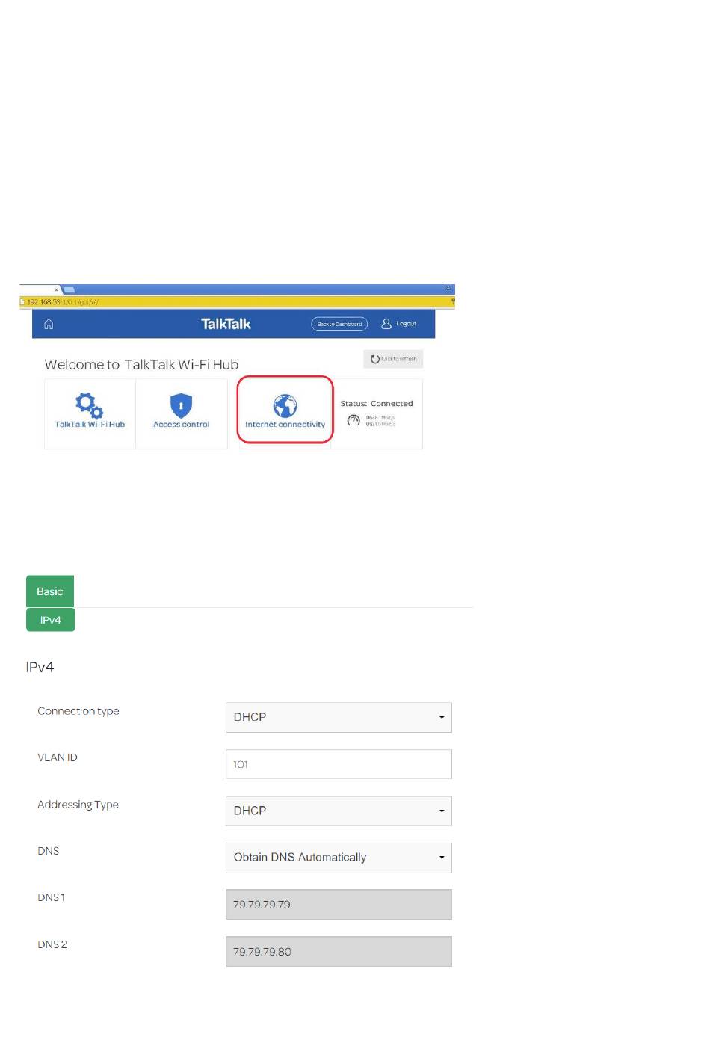Select the Basic tab
710x1061 pixels.
[50, 591]
